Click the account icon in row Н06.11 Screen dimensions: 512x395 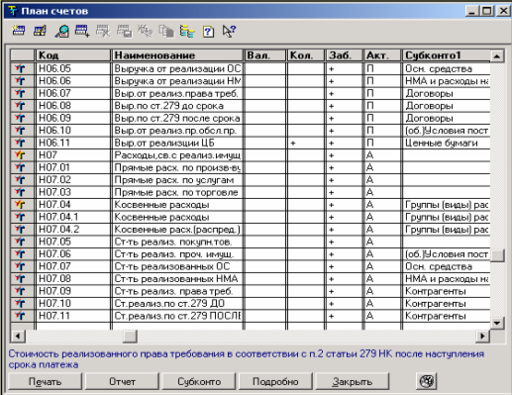pos(20,143)
